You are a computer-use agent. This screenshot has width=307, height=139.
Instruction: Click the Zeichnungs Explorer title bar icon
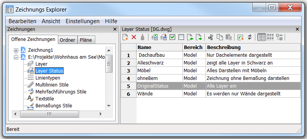click(x=9, y=9)
